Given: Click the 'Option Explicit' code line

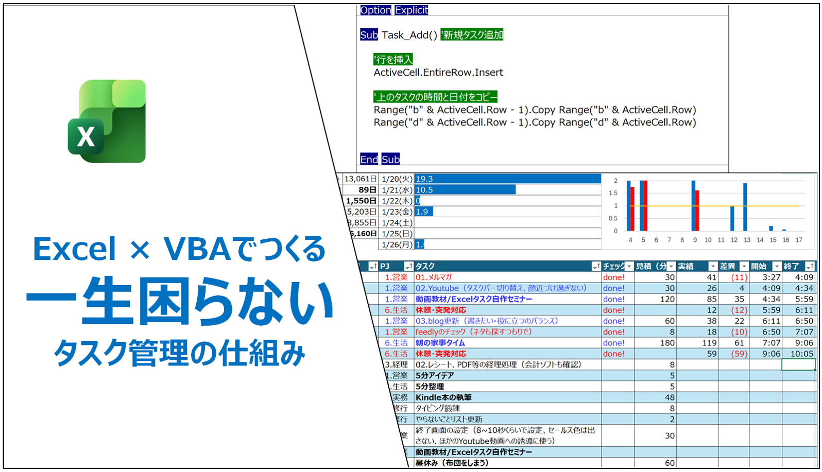Looking at the screenshot, I should pyautogui.click(x=394, y=10).
